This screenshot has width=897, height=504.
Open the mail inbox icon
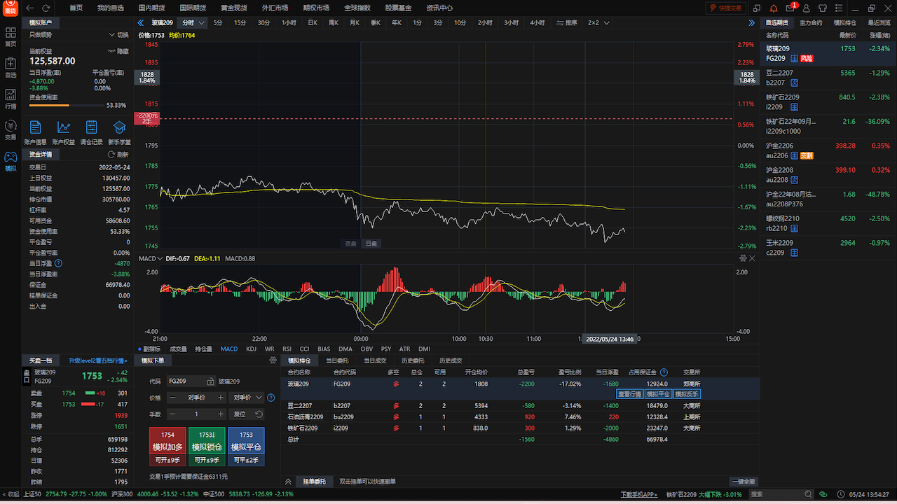click(790, 8)
